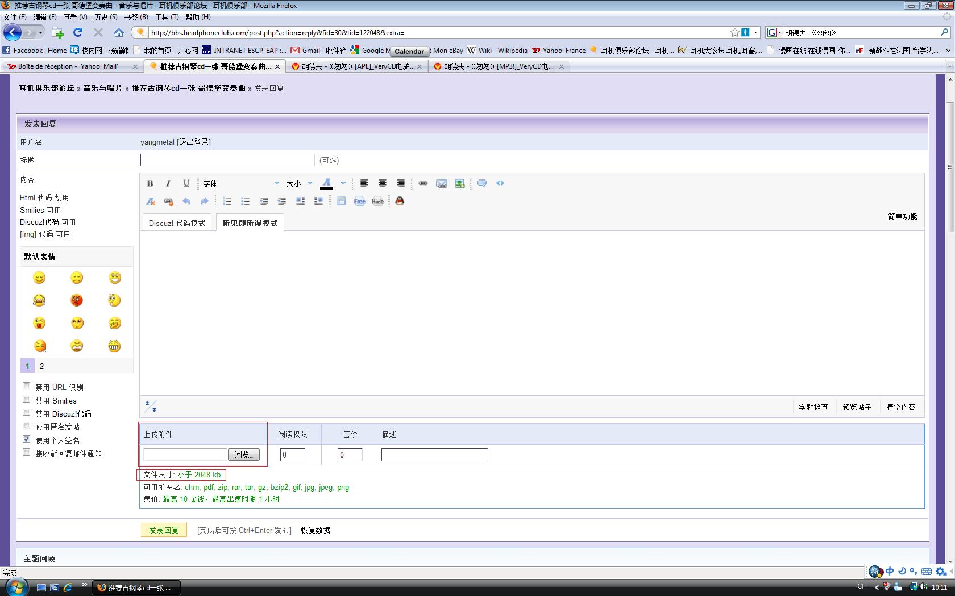
Task: Toggle underline formatting in the editor
Action: (x=186, y=183)
